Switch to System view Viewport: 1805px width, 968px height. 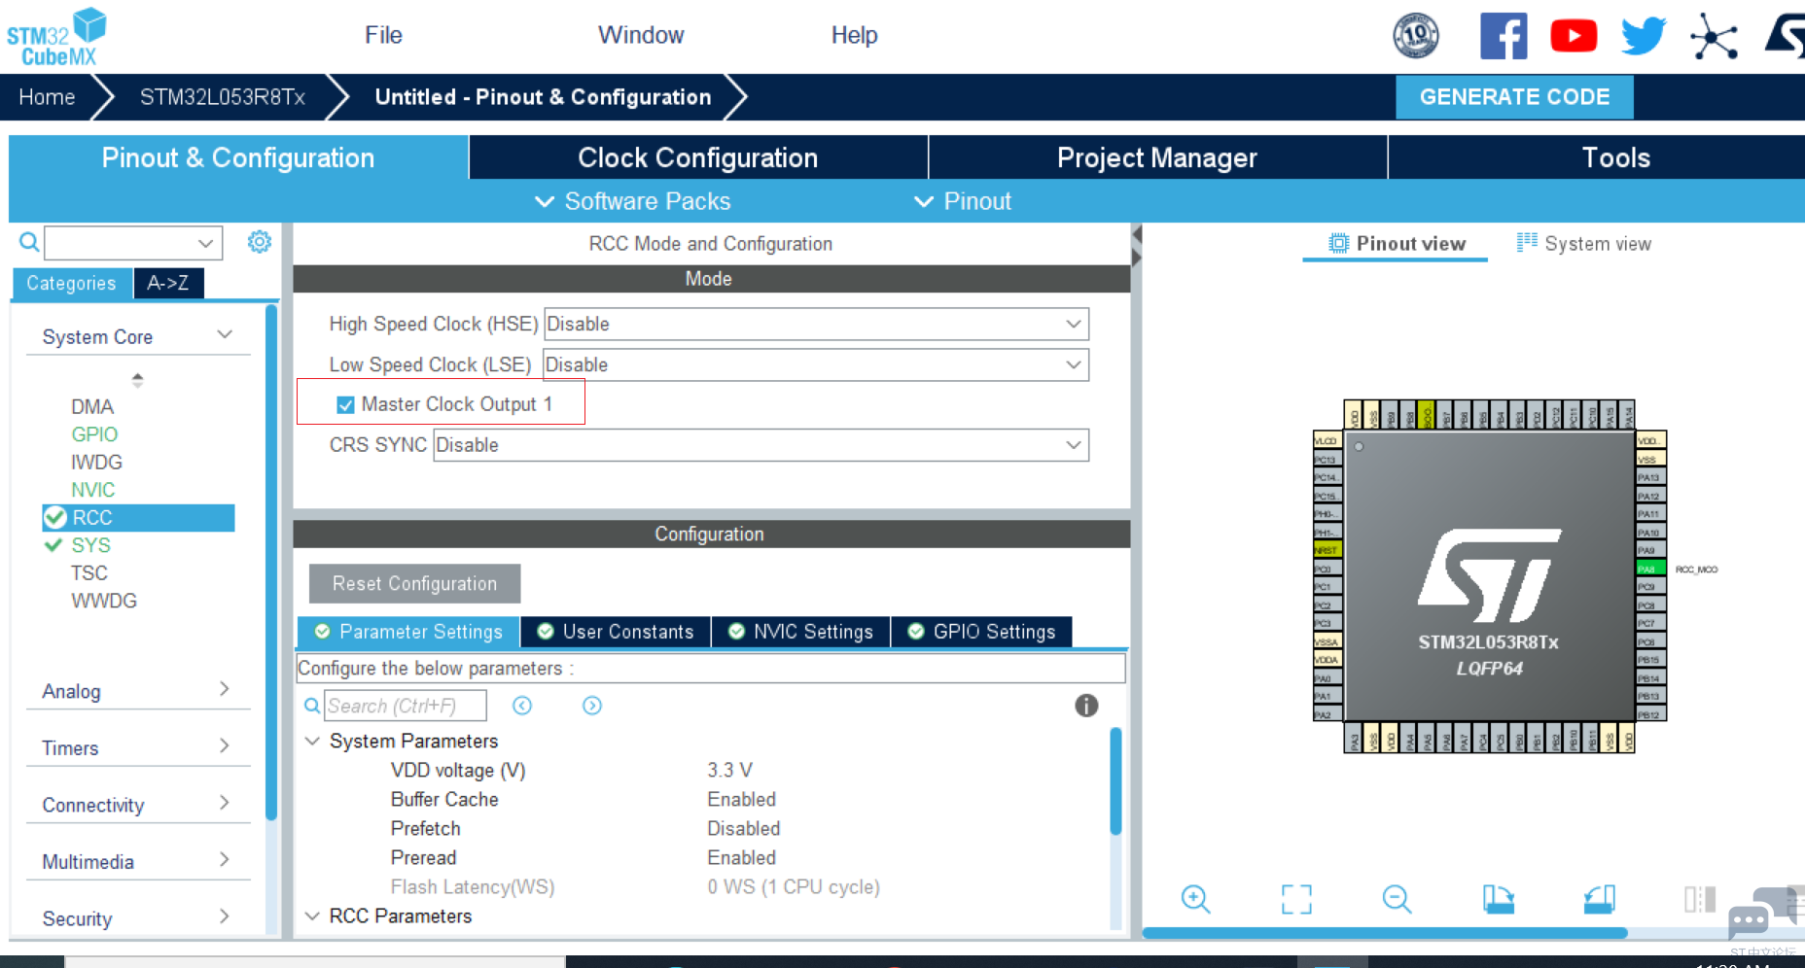coord(1583,243)
